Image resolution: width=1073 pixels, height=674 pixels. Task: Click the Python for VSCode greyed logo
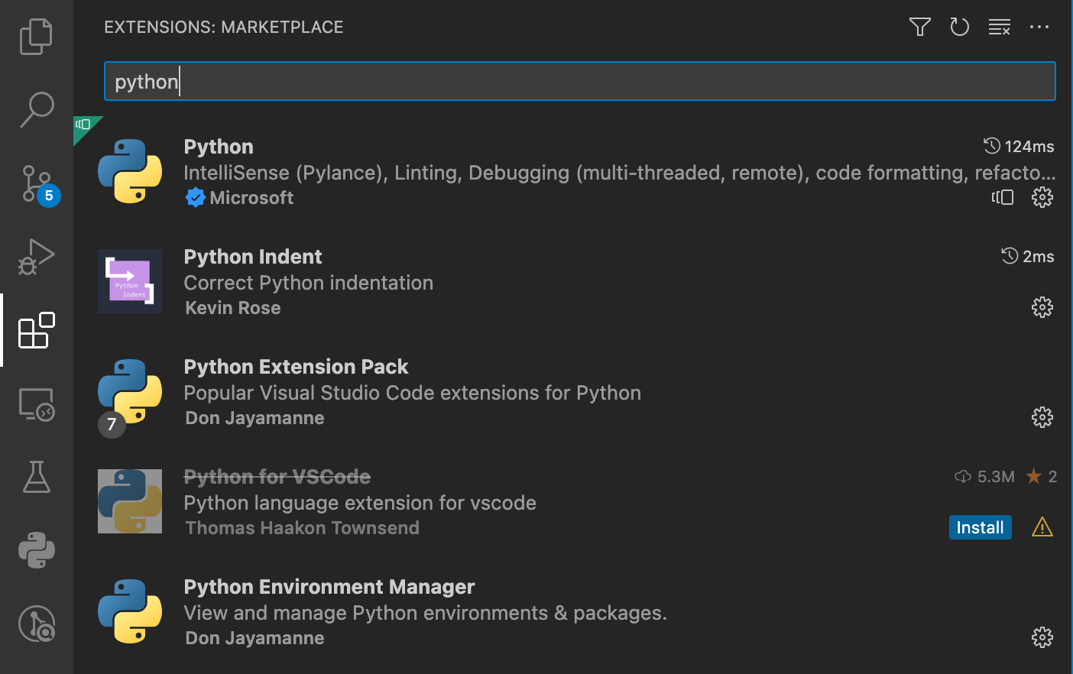130,501
